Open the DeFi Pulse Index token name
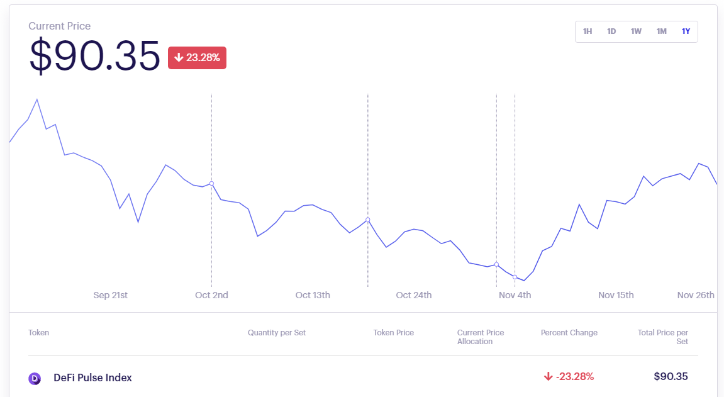 pos(92,378)
